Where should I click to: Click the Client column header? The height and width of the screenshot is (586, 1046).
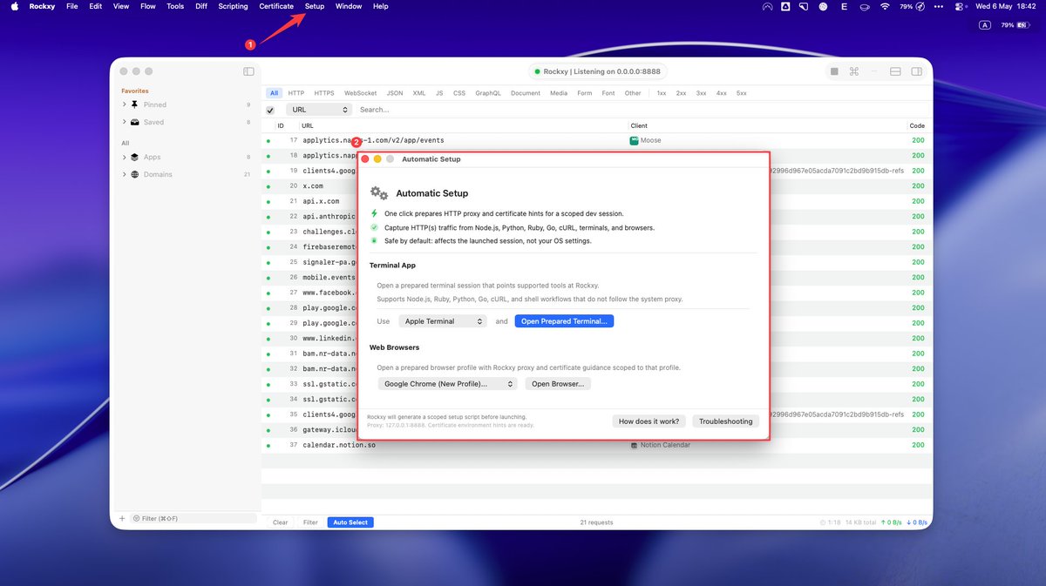(x=639, y=126)
